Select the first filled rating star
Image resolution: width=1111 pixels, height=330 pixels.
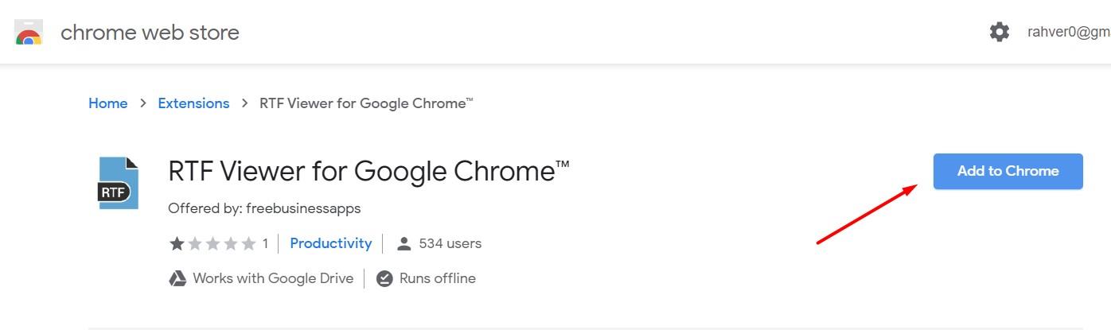click(177, 243)
